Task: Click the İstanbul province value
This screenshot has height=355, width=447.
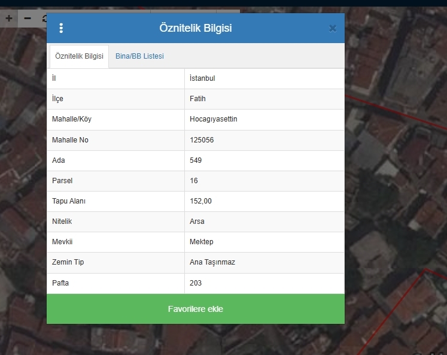Action: [202, 78]
